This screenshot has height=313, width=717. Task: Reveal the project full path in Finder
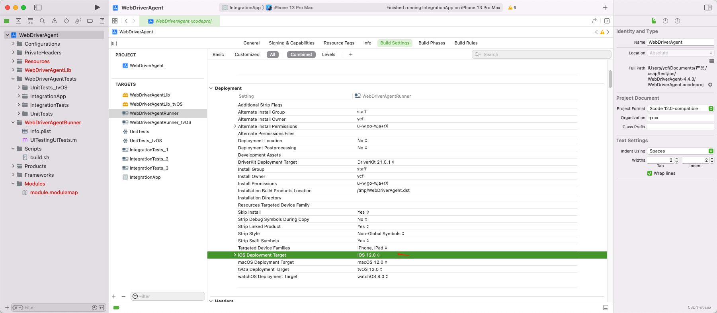710,85
